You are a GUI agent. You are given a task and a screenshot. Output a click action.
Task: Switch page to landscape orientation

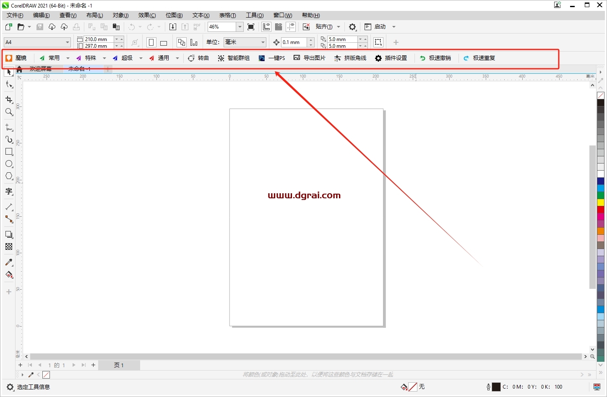164,42
